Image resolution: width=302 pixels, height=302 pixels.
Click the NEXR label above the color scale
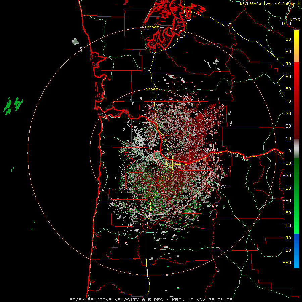pyautogui.click(x=295, y=20)
